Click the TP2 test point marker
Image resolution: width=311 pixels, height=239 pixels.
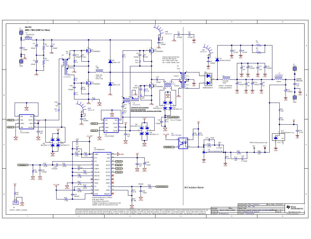[265, 148]
